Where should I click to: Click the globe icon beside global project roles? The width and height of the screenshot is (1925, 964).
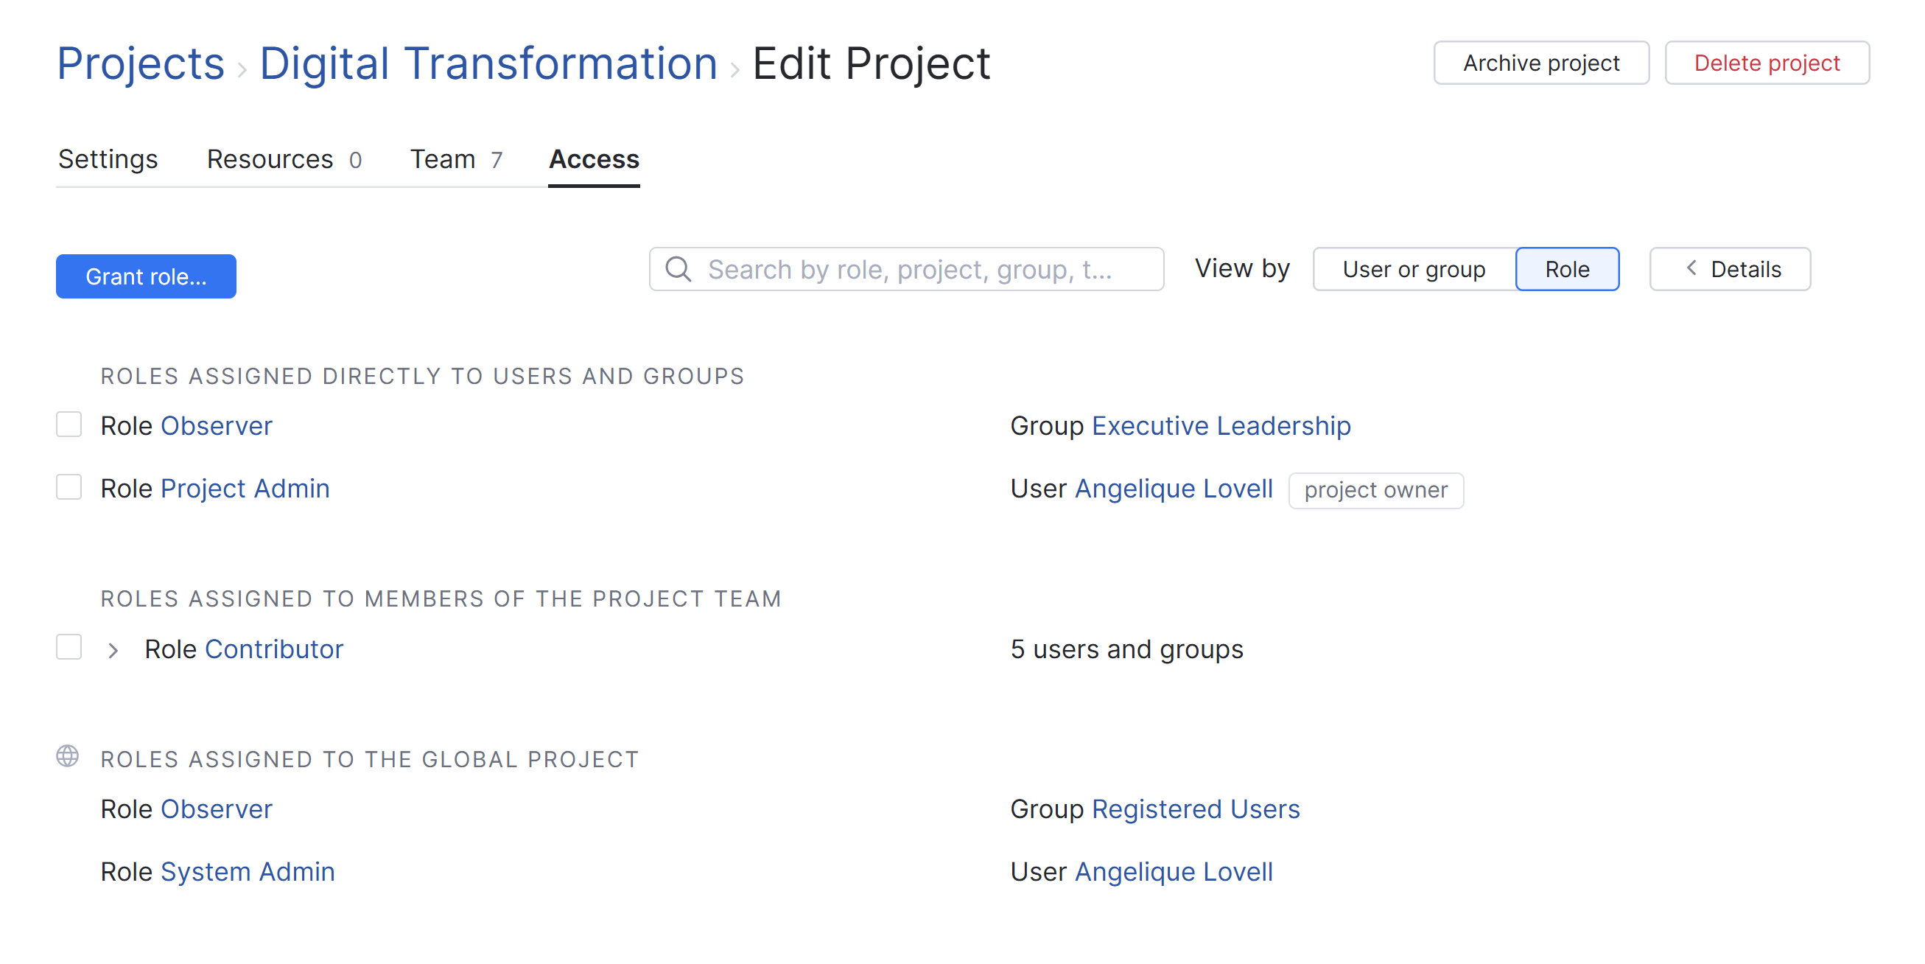pos(67,756)
